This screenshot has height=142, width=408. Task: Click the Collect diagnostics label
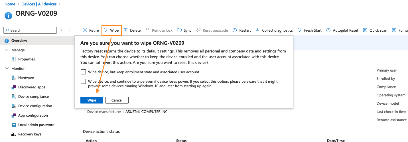[x=277, y=30]
